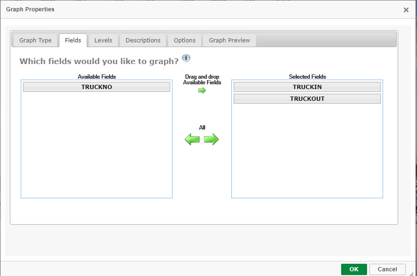The height and width of the screenshot is (276, 417).
Task: Click the small green drag-and-drop arrow
Action: 202,90
